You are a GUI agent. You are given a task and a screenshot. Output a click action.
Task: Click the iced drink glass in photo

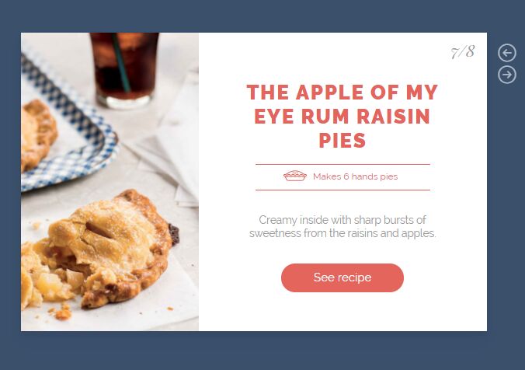pos(124,71)
